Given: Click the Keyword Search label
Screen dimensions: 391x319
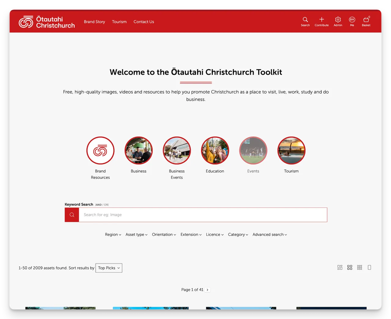Looking at the screenshot, I should 79,204.
